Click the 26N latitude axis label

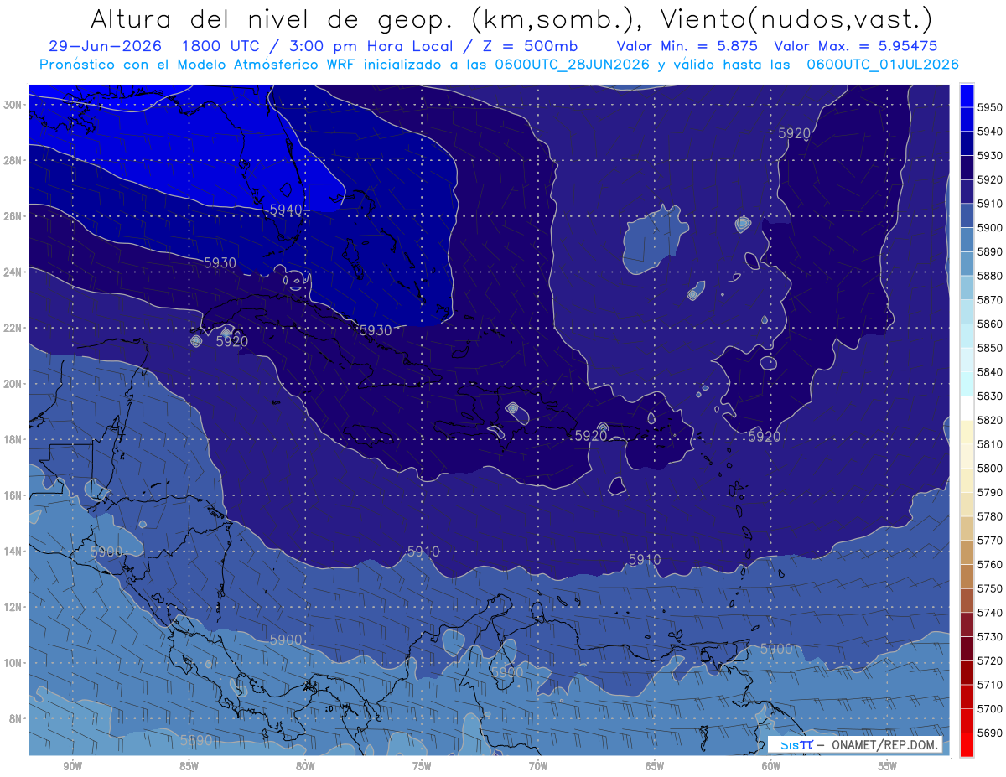pos(13,215)
